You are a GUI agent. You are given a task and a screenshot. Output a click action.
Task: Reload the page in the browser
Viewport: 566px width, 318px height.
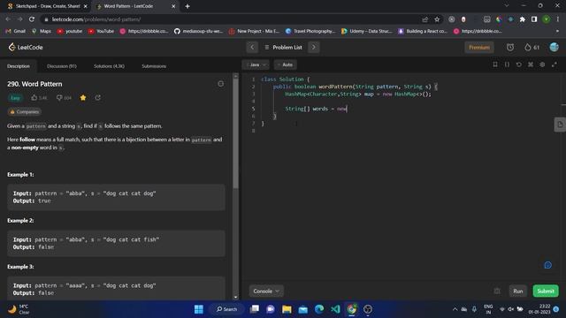(x=32, y=19)
